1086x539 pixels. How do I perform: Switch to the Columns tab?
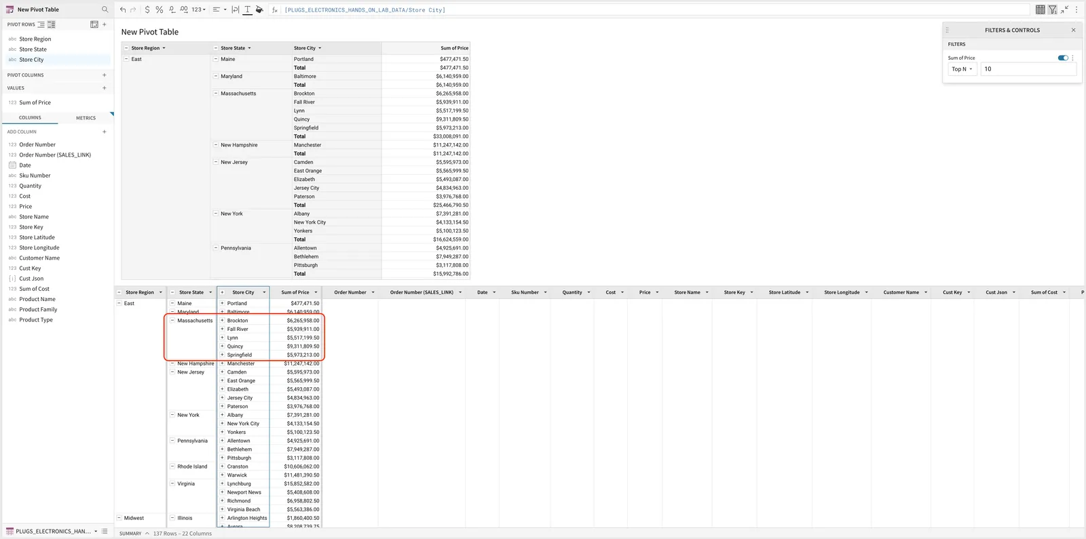click(30, 118)
